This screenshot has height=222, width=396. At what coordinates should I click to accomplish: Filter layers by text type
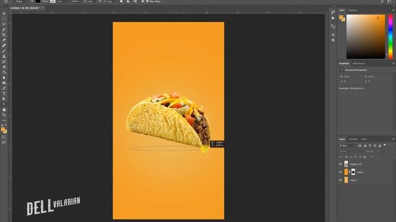[x=370, y=146]
